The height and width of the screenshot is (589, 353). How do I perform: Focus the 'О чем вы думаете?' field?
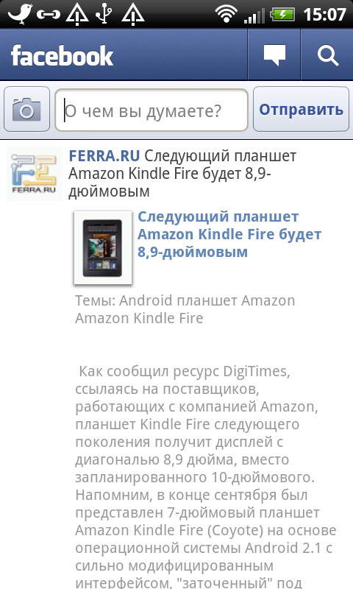pyautogui.click(x=151, y=110)
